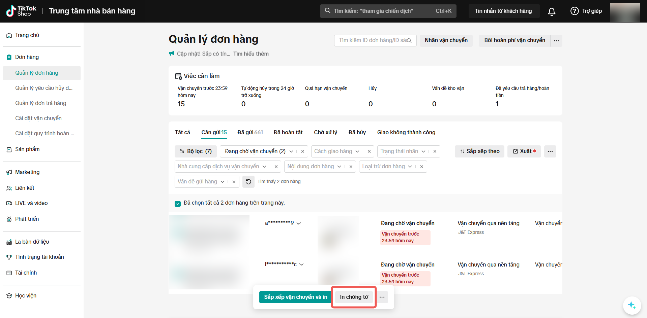The image size is (647, 318).
Task: Clear the Loại trừ đơn hàng filter
Action: click(422, 167)
